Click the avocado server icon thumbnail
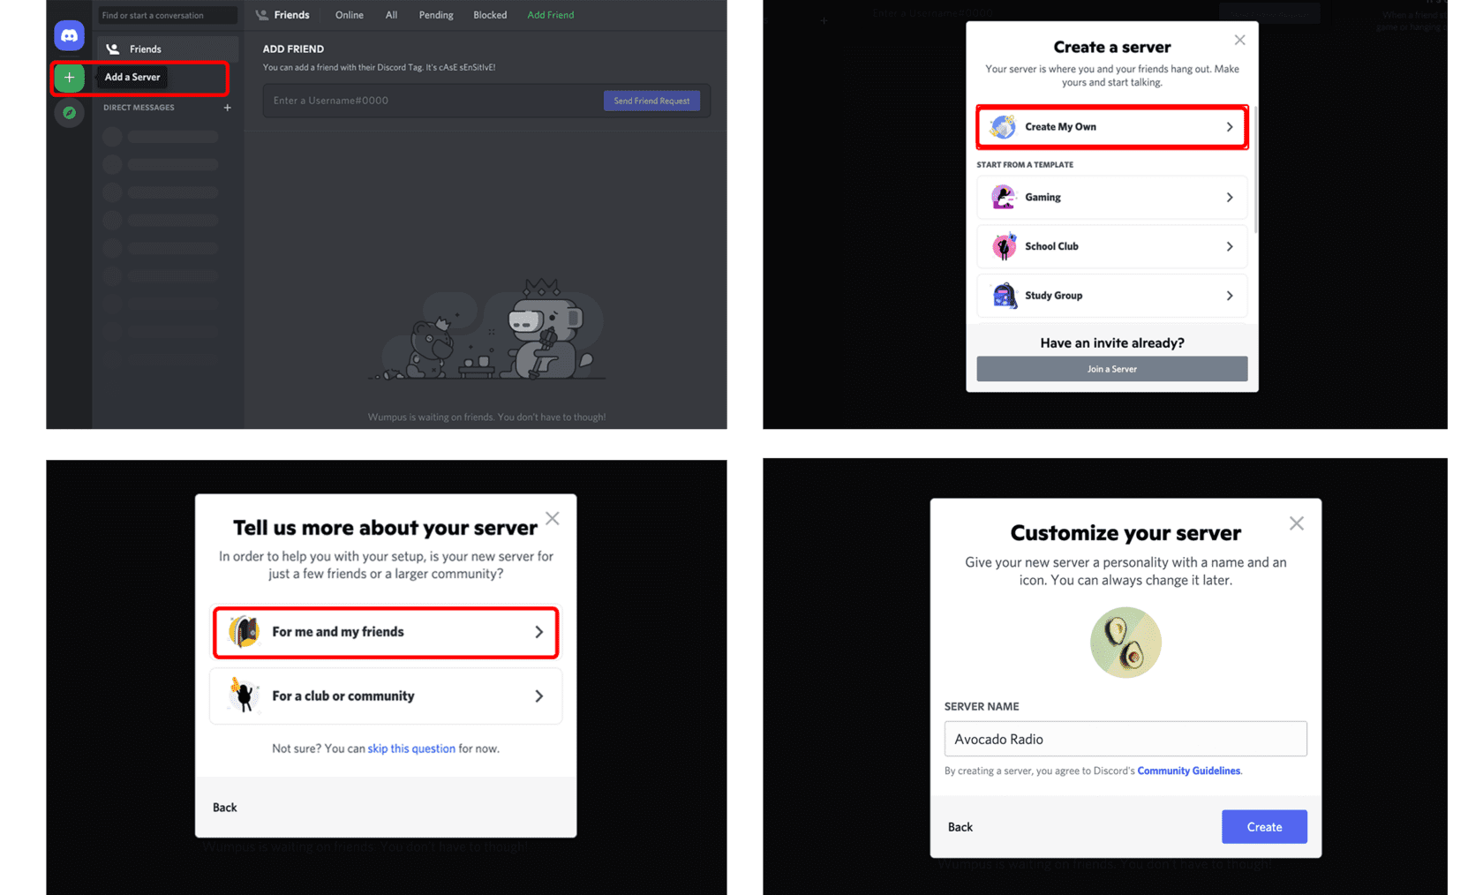This screenshot has height=895, width=1483. 1125,643
